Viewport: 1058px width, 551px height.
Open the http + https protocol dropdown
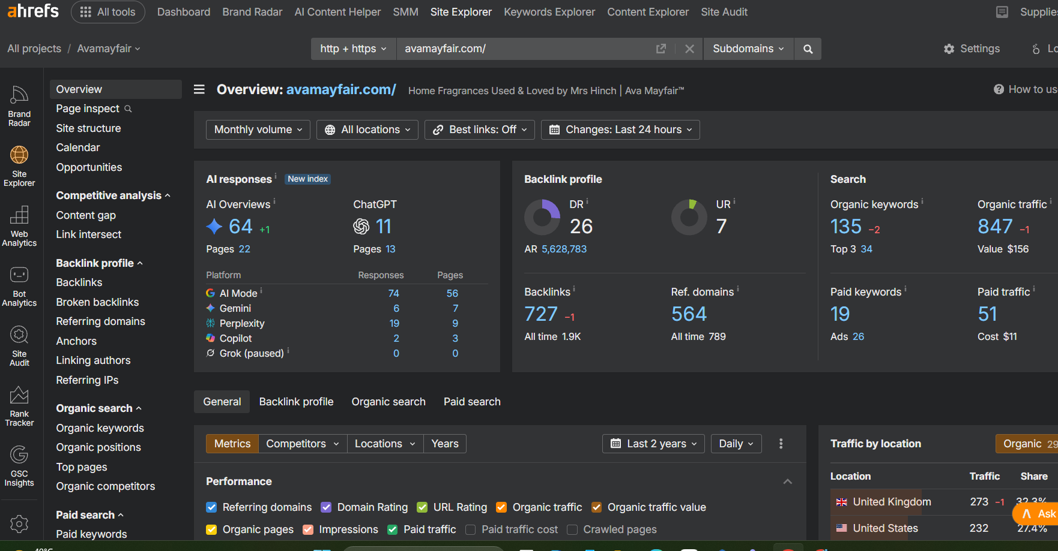tap(354, 49)
